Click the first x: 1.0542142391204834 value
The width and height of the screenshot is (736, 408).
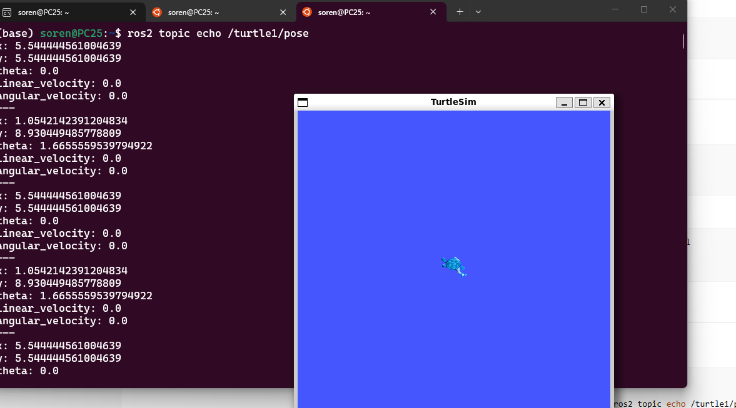point(71,121)
